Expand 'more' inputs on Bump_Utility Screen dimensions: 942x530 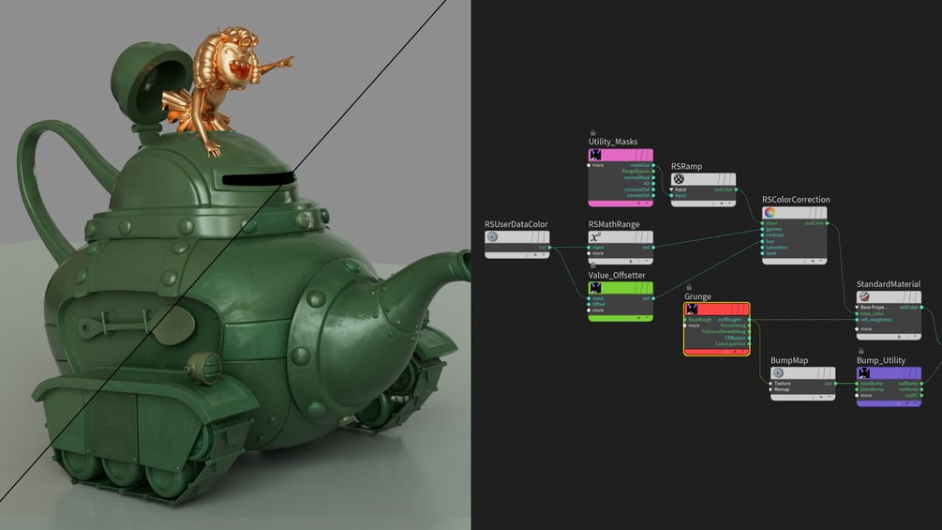pos(858,396)
